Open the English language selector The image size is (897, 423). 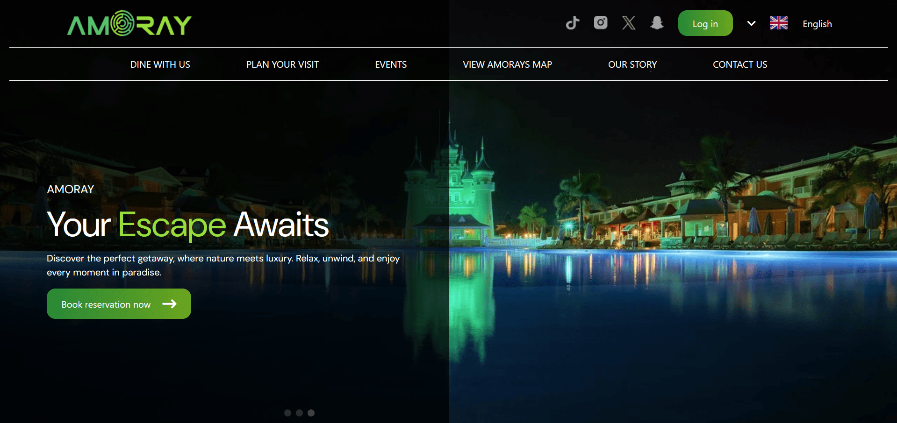817,24
